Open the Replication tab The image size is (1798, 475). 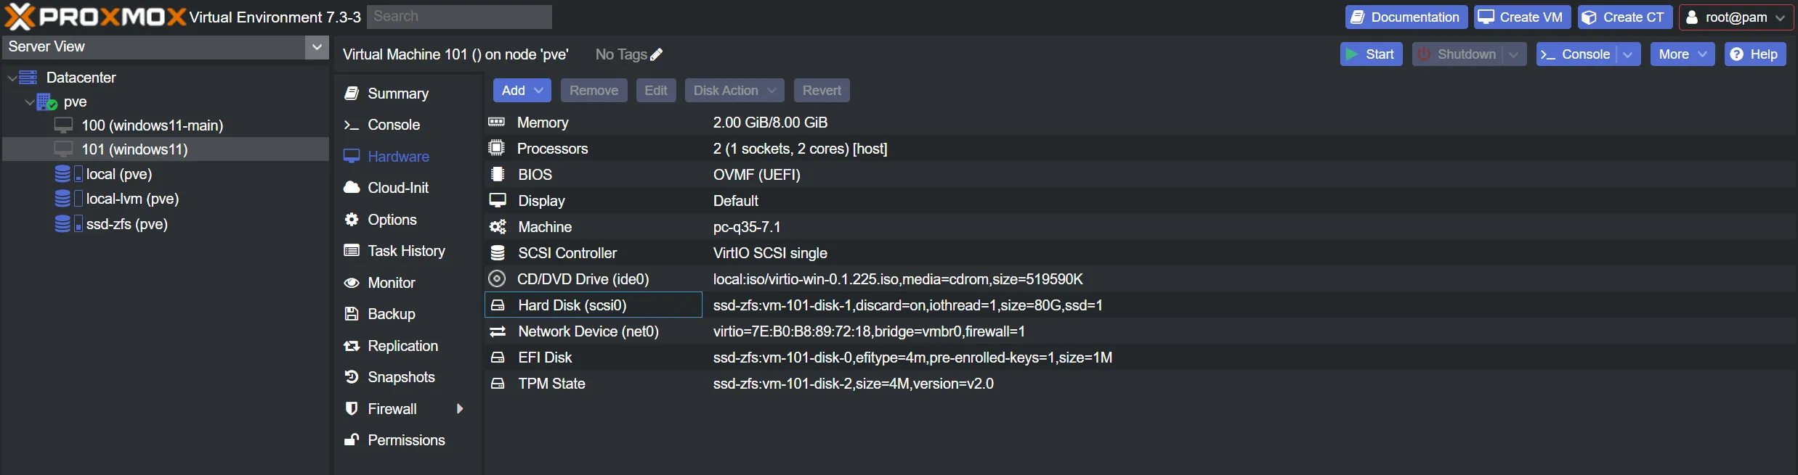pos(408,346)
